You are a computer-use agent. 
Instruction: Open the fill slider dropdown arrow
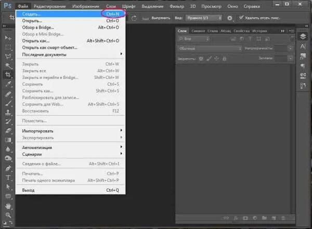[x=291, y=59]
